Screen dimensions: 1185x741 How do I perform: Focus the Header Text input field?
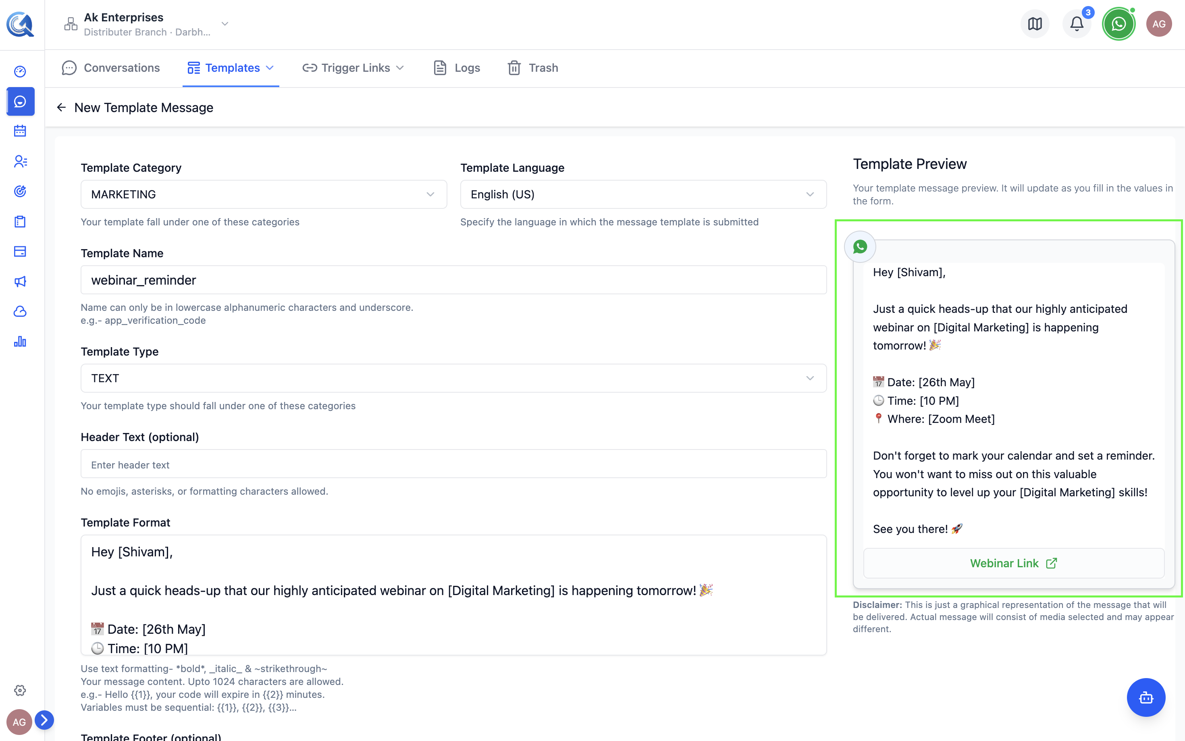point(453,464)
